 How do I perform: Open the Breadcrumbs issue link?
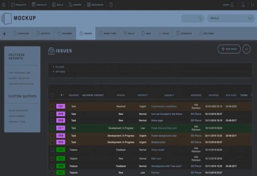coord(158,142)
